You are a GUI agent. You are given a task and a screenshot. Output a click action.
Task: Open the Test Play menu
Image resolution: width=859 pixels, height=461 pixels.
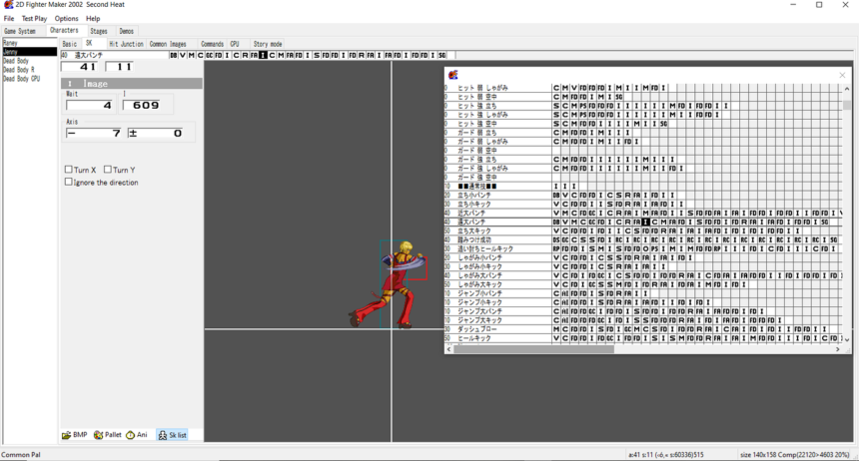tap(34, 18)
